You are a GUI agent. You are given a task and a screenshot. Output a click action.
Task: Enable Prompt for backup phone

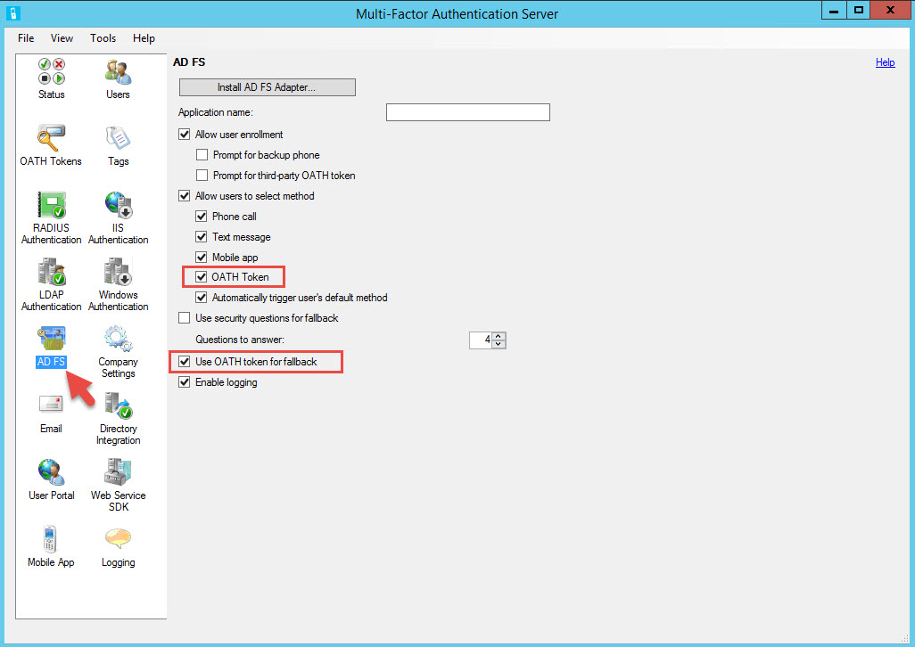tap(202, 155)
